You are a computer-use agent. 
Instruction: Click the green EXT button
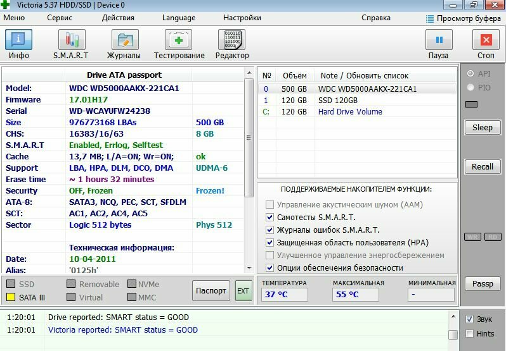point(243,290)
